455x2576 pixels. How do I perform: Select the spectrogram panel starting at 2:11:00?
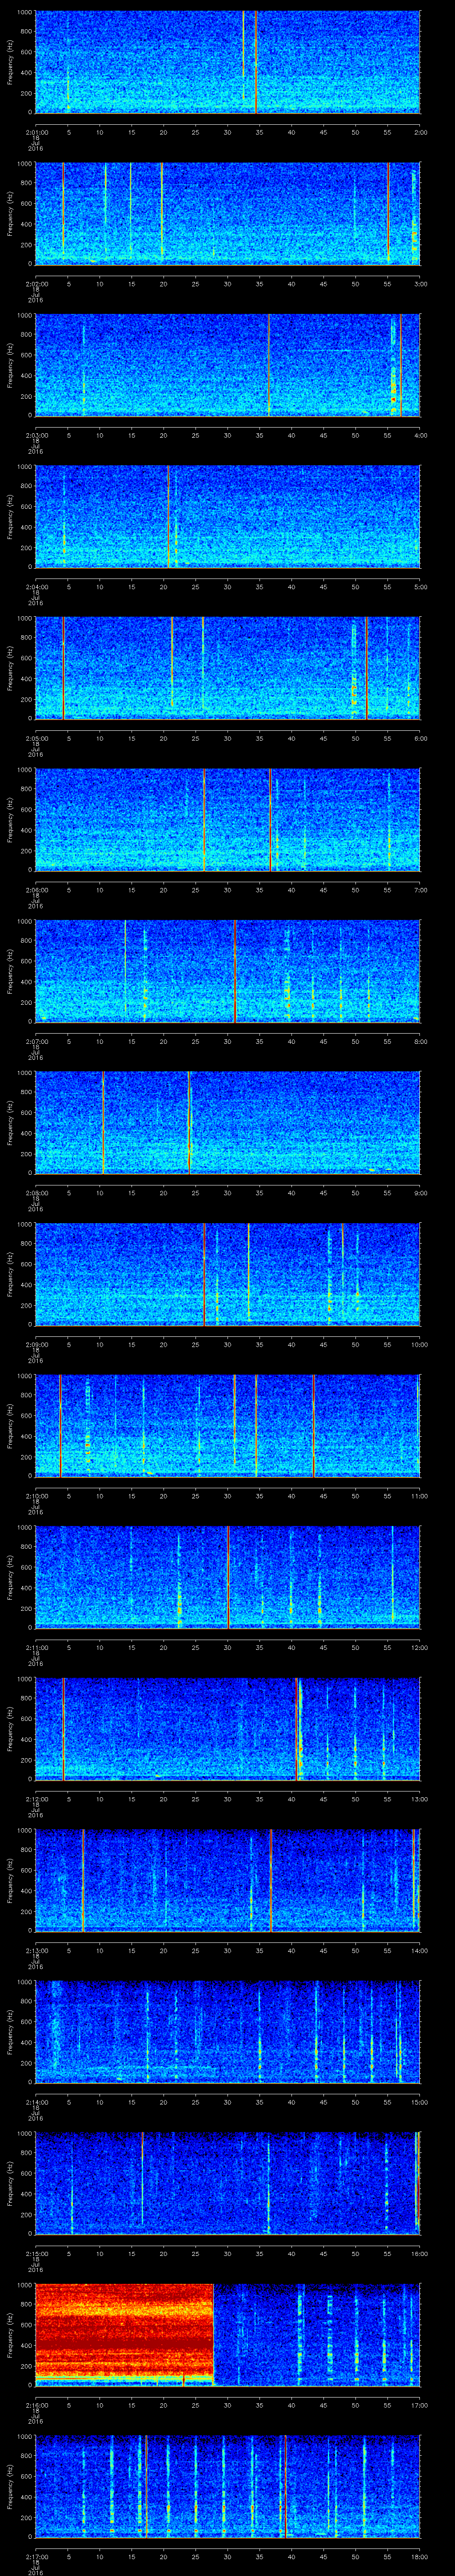[x=228, y=1577]
